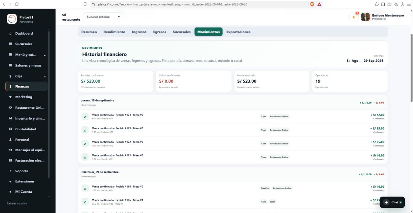Open the Brave Wallet icon
Screen dimensions: 413x213
coord(390,4)
